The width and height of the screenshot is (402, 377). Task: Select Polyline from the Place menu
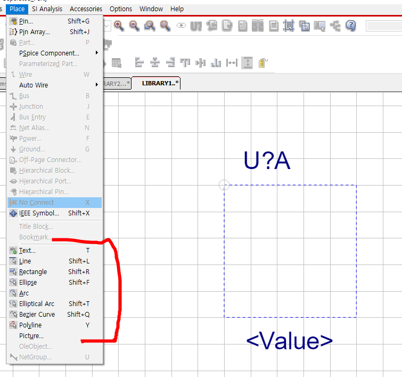point(55,325)
